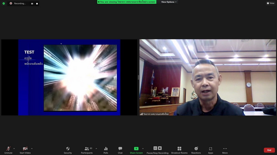Image resolution: width=277 pixels, height=155 pixels.
Task: Open the View Options dropdown
Action: pos(169,2)
